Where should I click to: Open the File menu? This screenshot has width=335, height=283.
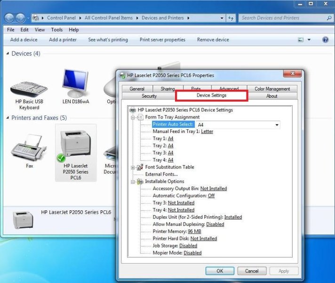[11, 30]
